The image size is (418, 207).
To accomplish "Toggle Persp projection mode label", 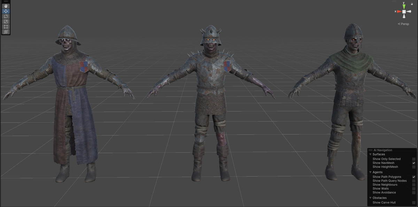I will [403, 24].
